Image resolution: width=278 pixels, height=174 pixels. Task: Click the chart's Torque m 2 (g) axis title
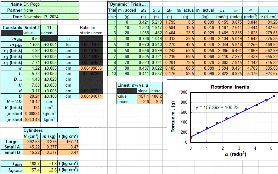[x=173, y=117]
